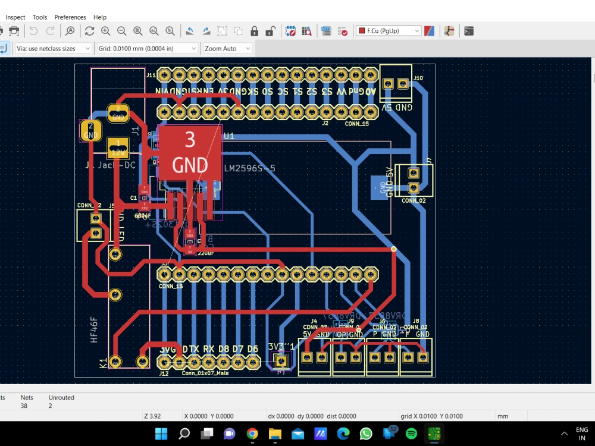Image resolution: width=595 pixels, height=446 pixels.
Task: Undo the last board edit
Action: pyautogui.click(x=34, y=30)
